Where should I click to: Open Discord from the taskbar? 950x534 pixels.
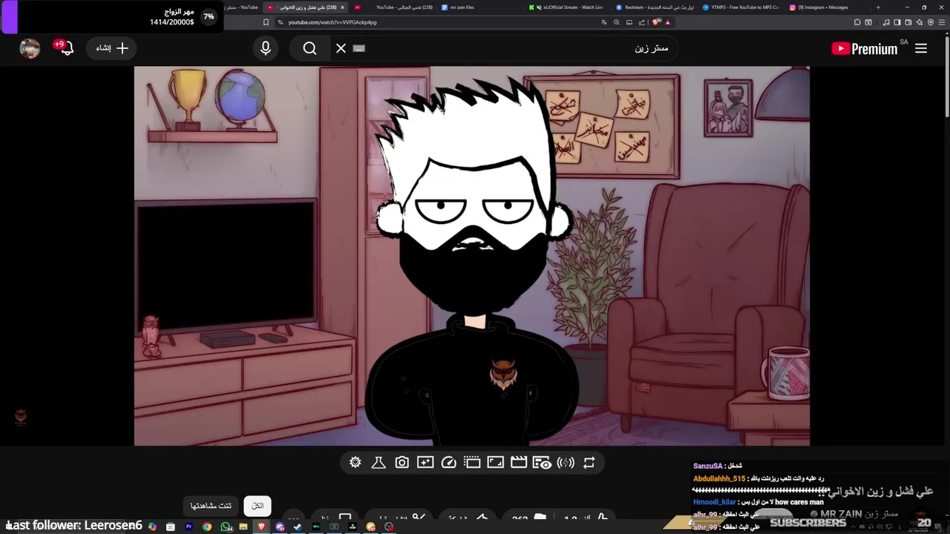[280, 527]
